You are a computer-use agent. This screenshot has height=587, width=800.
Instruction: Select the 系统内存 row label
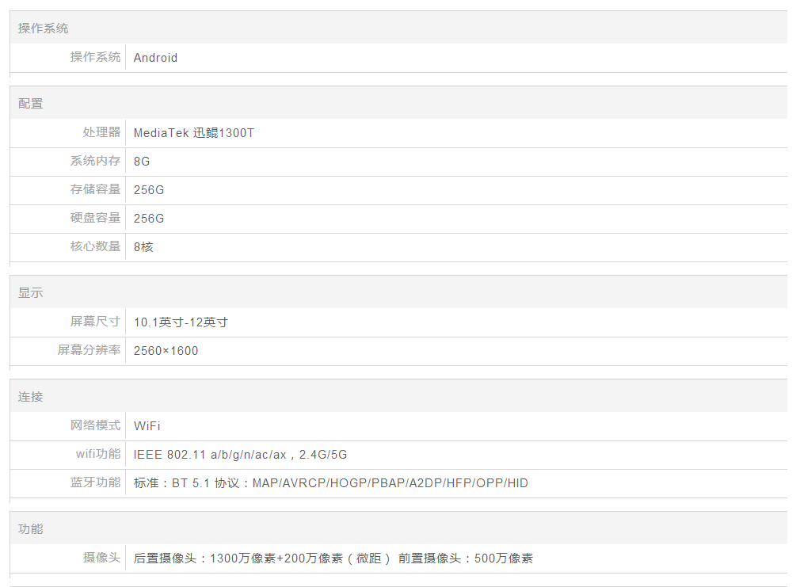(95, 161)
